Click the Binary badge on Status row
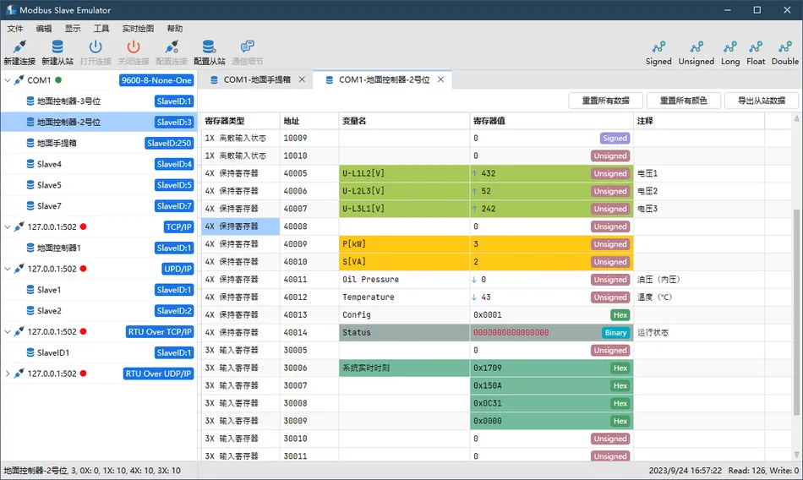Screen dimensions: 803x480 click(x=615, y=332)
